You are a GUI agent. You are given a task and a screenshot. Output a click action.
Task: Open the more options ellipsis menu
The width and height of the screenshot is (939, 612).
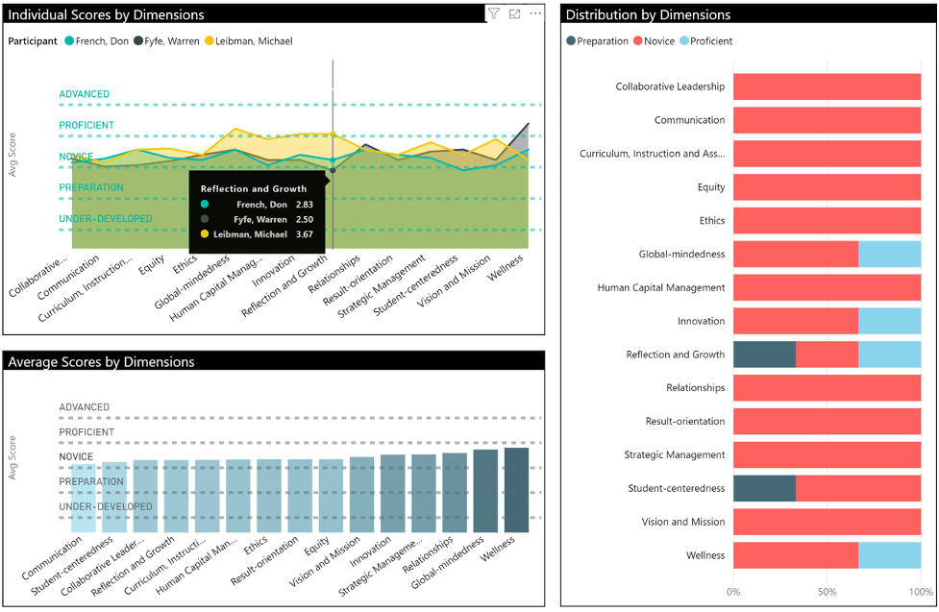tap(535, 13)
